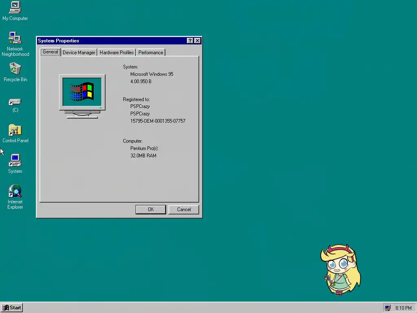The height and width of the screenshot is (313, 417).
Task: Click the OK button
Action: (x=151, y=209)
